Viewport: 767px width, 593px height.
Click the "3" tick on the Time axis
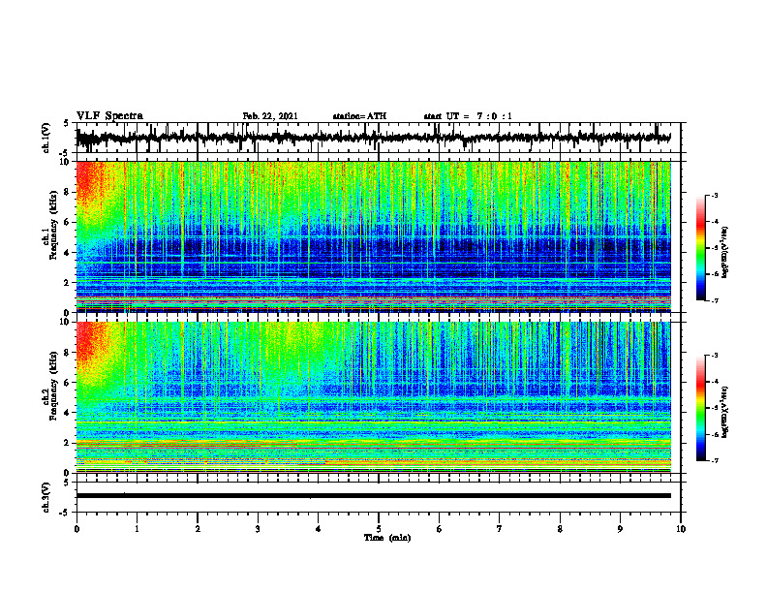258,529
